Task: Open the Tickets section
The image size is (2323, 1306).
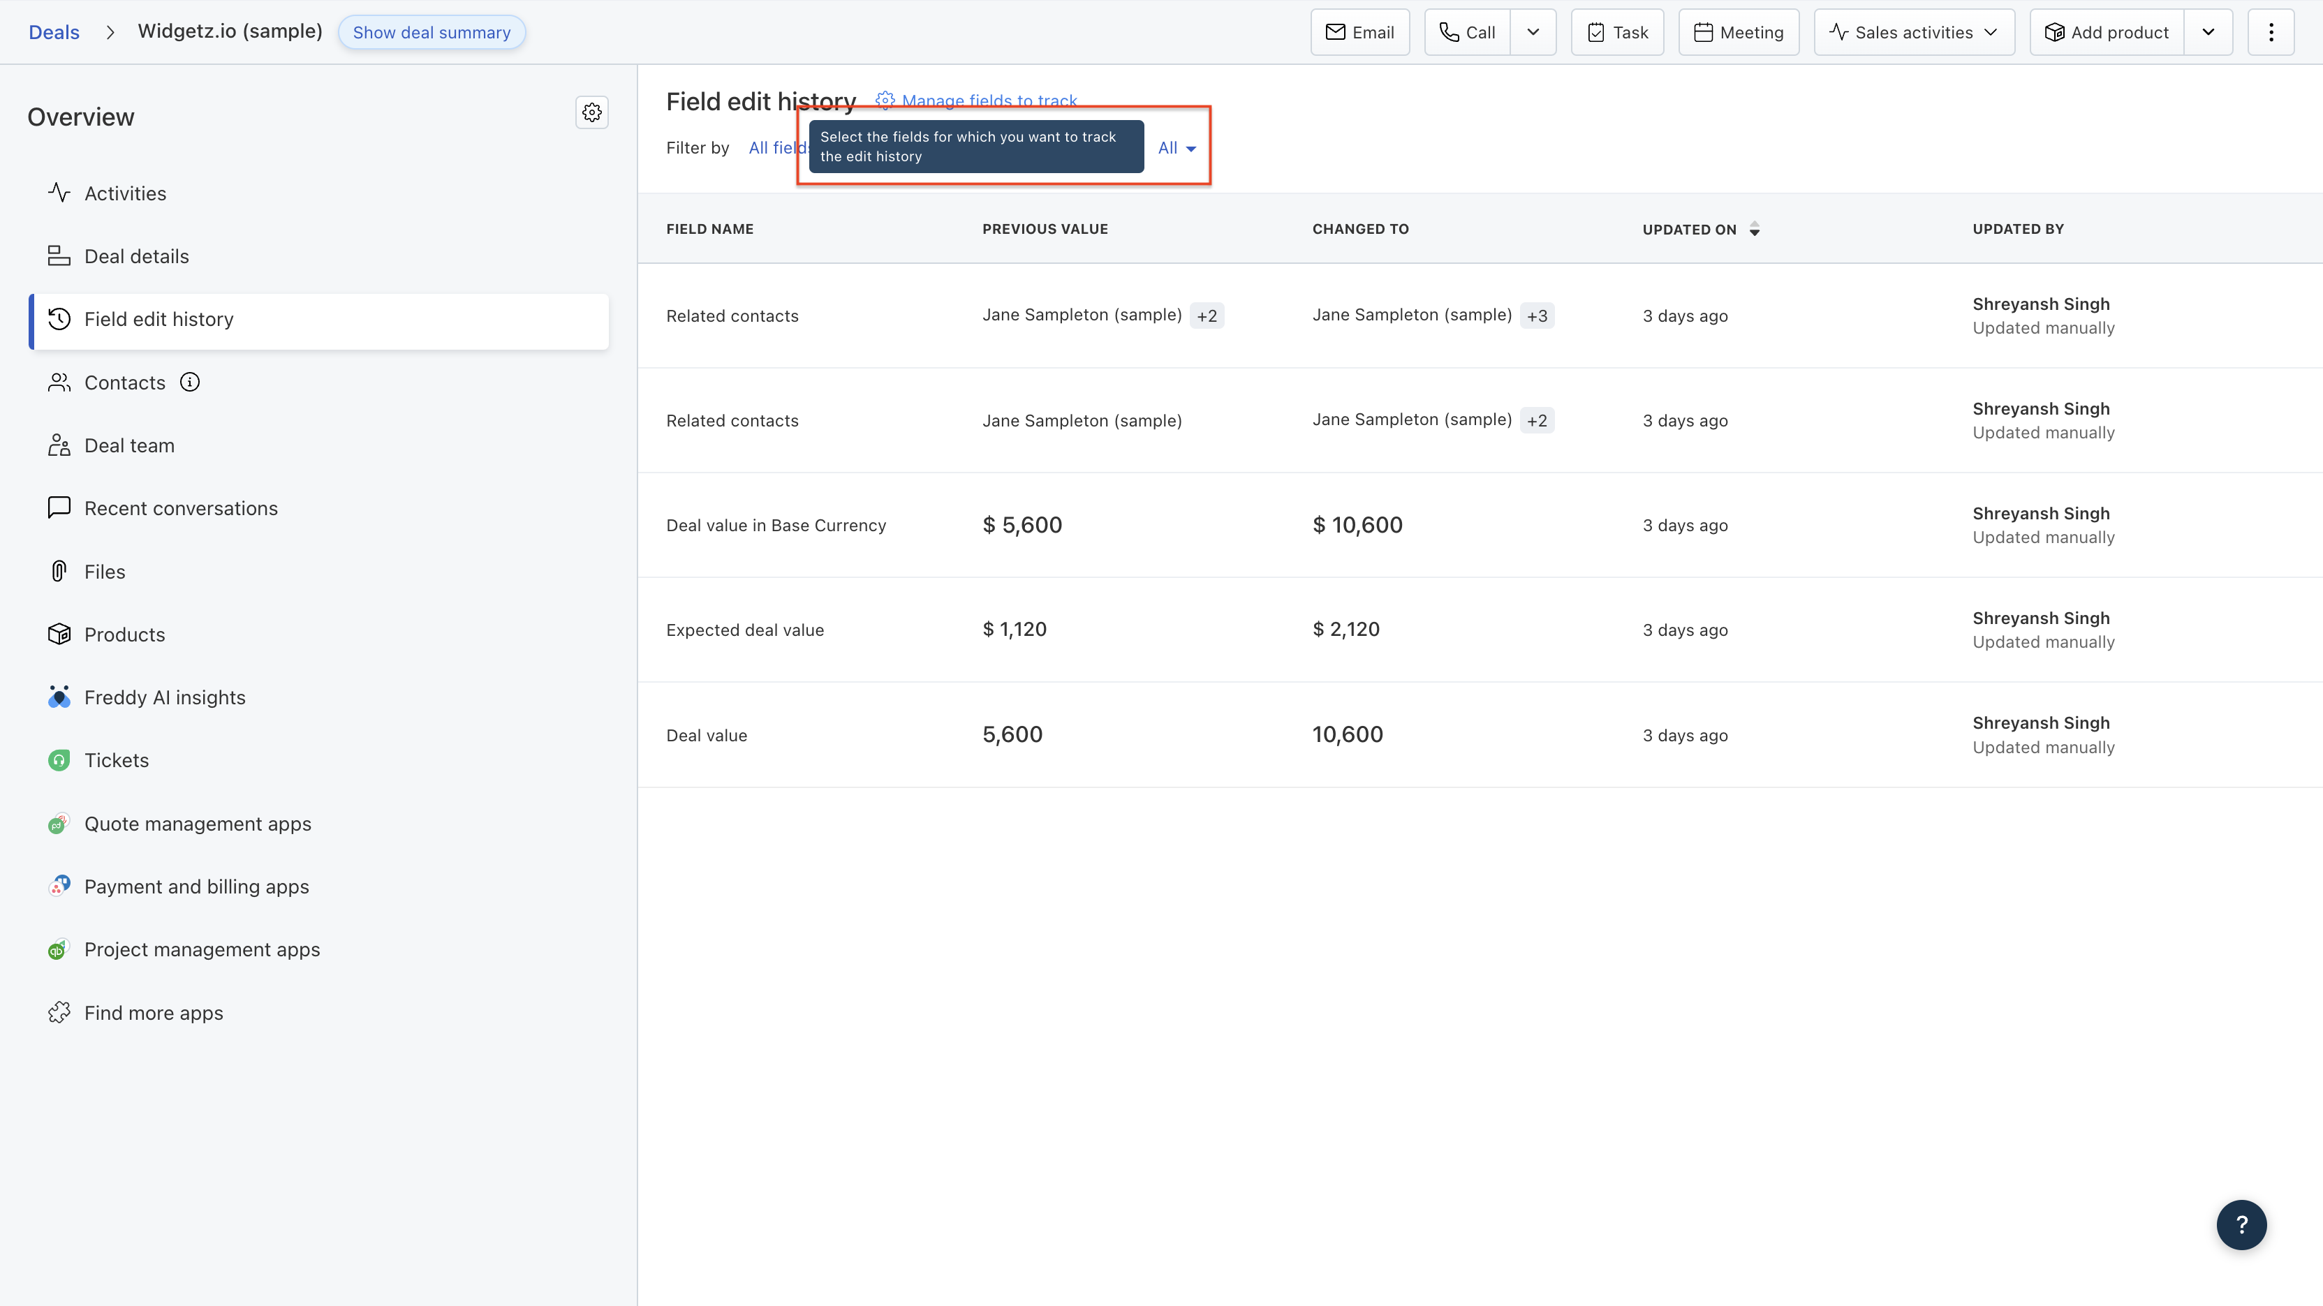Action: pos(117,761)
